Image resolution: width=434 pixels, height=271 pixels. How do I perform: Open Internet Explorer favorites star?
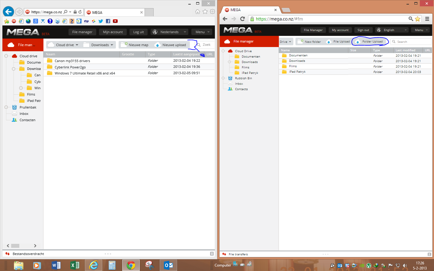pyautogui.click(x=205, y=12)
